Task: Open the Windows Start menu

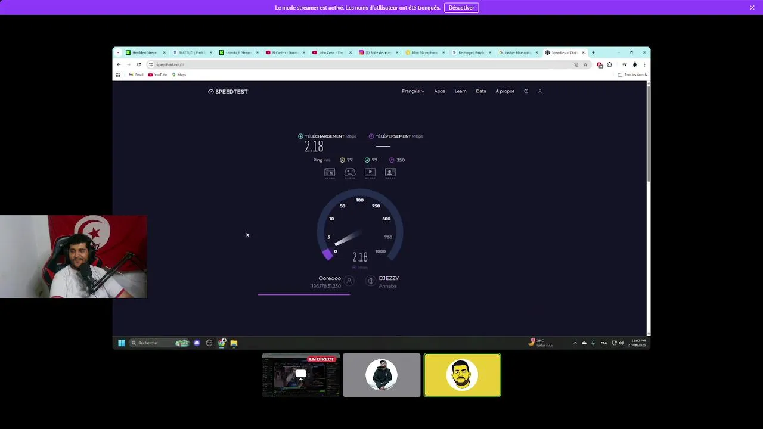Action: 122,343
